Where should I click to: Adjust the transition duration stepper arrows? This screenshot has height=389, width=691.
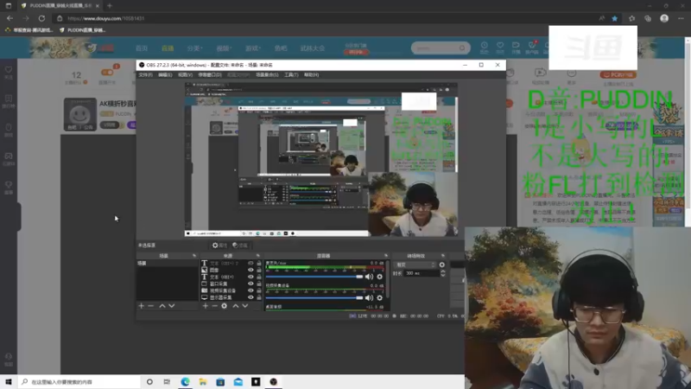(x=442, y=273)
